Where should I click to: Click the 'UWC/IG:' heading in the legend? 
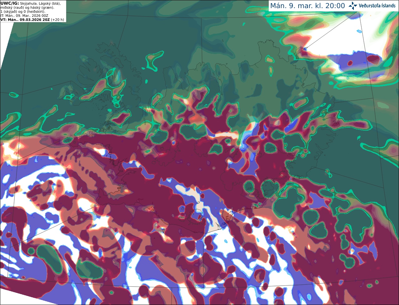coord(10,3)
